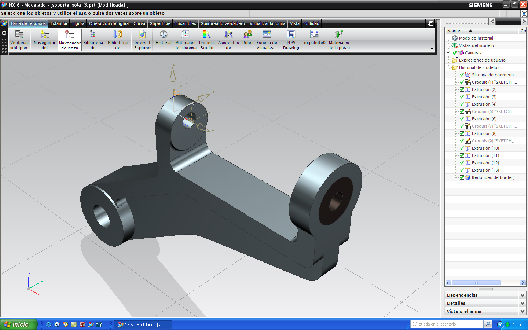Expand Vistas del modelo node
Image resolution: width=528 pixels, height=330 pixels.
[448, 45]
